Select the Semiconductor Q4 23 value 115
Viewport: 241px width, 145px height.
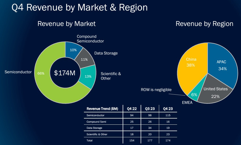click(x=168, y=115)
